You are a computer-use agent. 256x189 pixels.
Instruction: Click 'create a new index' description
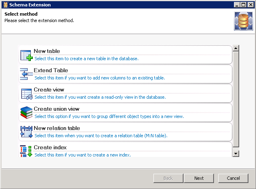[x=83, y=155]
